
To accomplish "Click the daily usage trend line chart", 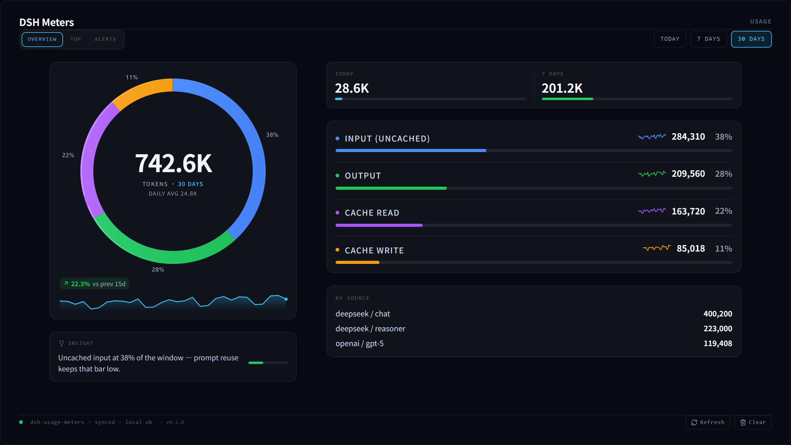I will 173,302.
